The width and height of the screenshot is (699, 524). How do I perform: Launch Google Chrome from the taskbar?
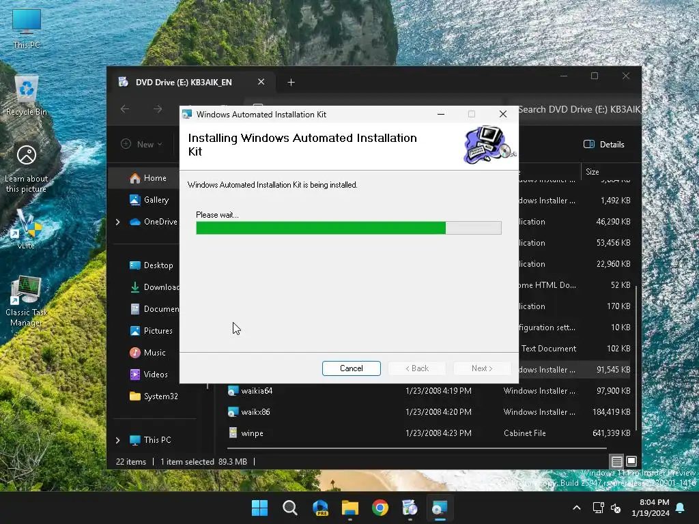[380, 508]
